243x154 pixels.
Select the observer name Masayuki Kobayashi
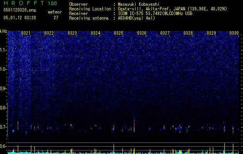(139, 4)
